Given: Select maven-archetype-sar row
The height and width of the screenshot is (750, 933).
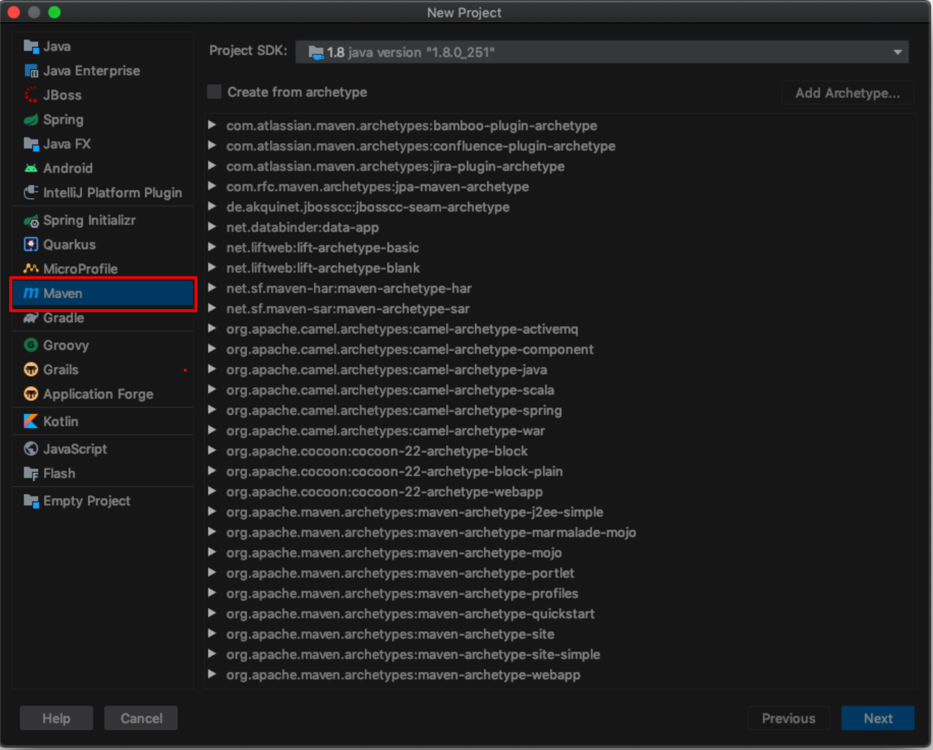Looking at the screenshot, I should 560,309.
